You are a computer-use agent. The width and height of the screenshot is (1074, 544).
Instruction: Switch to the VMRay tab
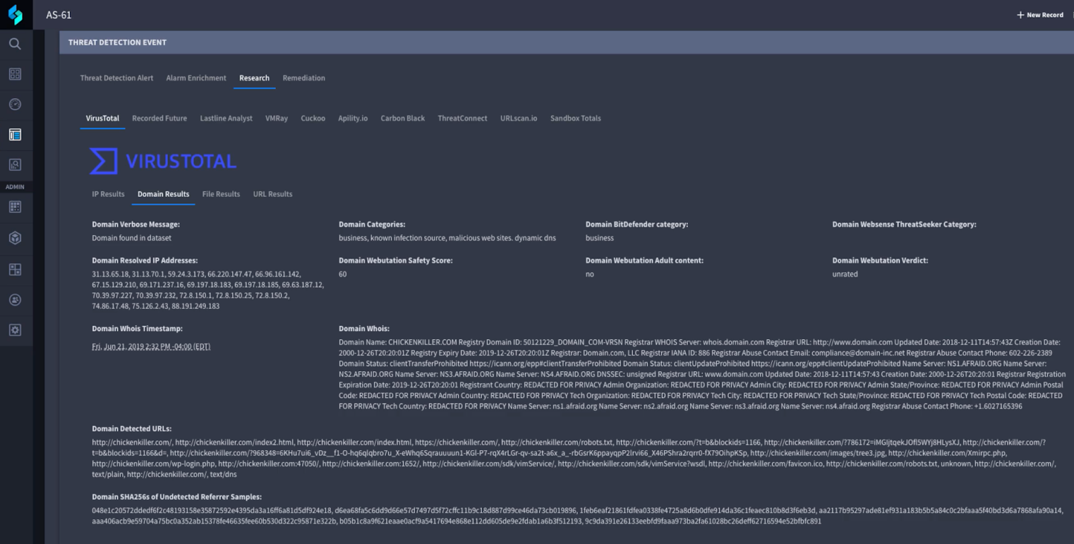pos(277,118)
